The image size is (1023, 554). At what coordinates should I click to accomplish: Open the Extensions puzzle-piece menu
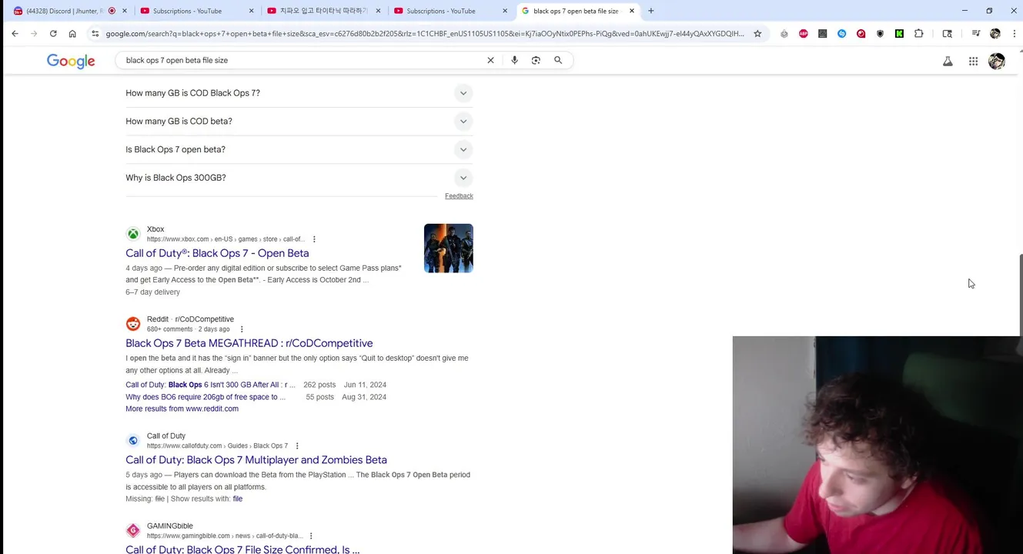point(918,33)
